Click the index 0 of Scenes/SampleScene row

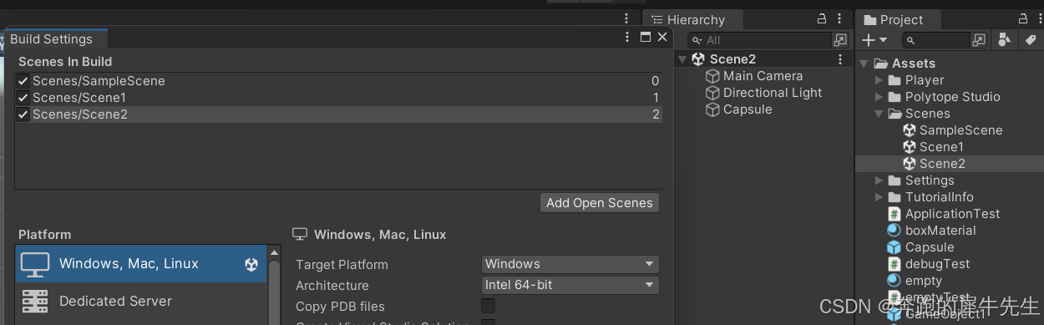pos(655,81)
